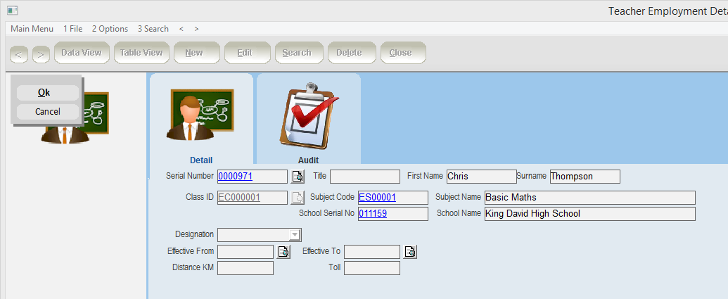Click into the Distance KM field
This screenshot has height=299, width=728.
click(x=245, y=268)
